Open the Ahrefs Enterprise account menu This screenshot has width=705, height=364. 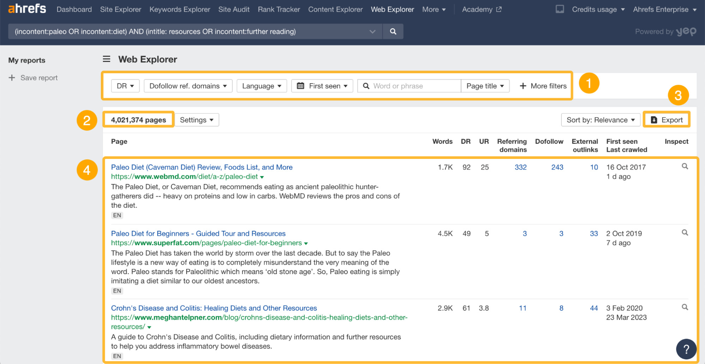coord(665,9)
